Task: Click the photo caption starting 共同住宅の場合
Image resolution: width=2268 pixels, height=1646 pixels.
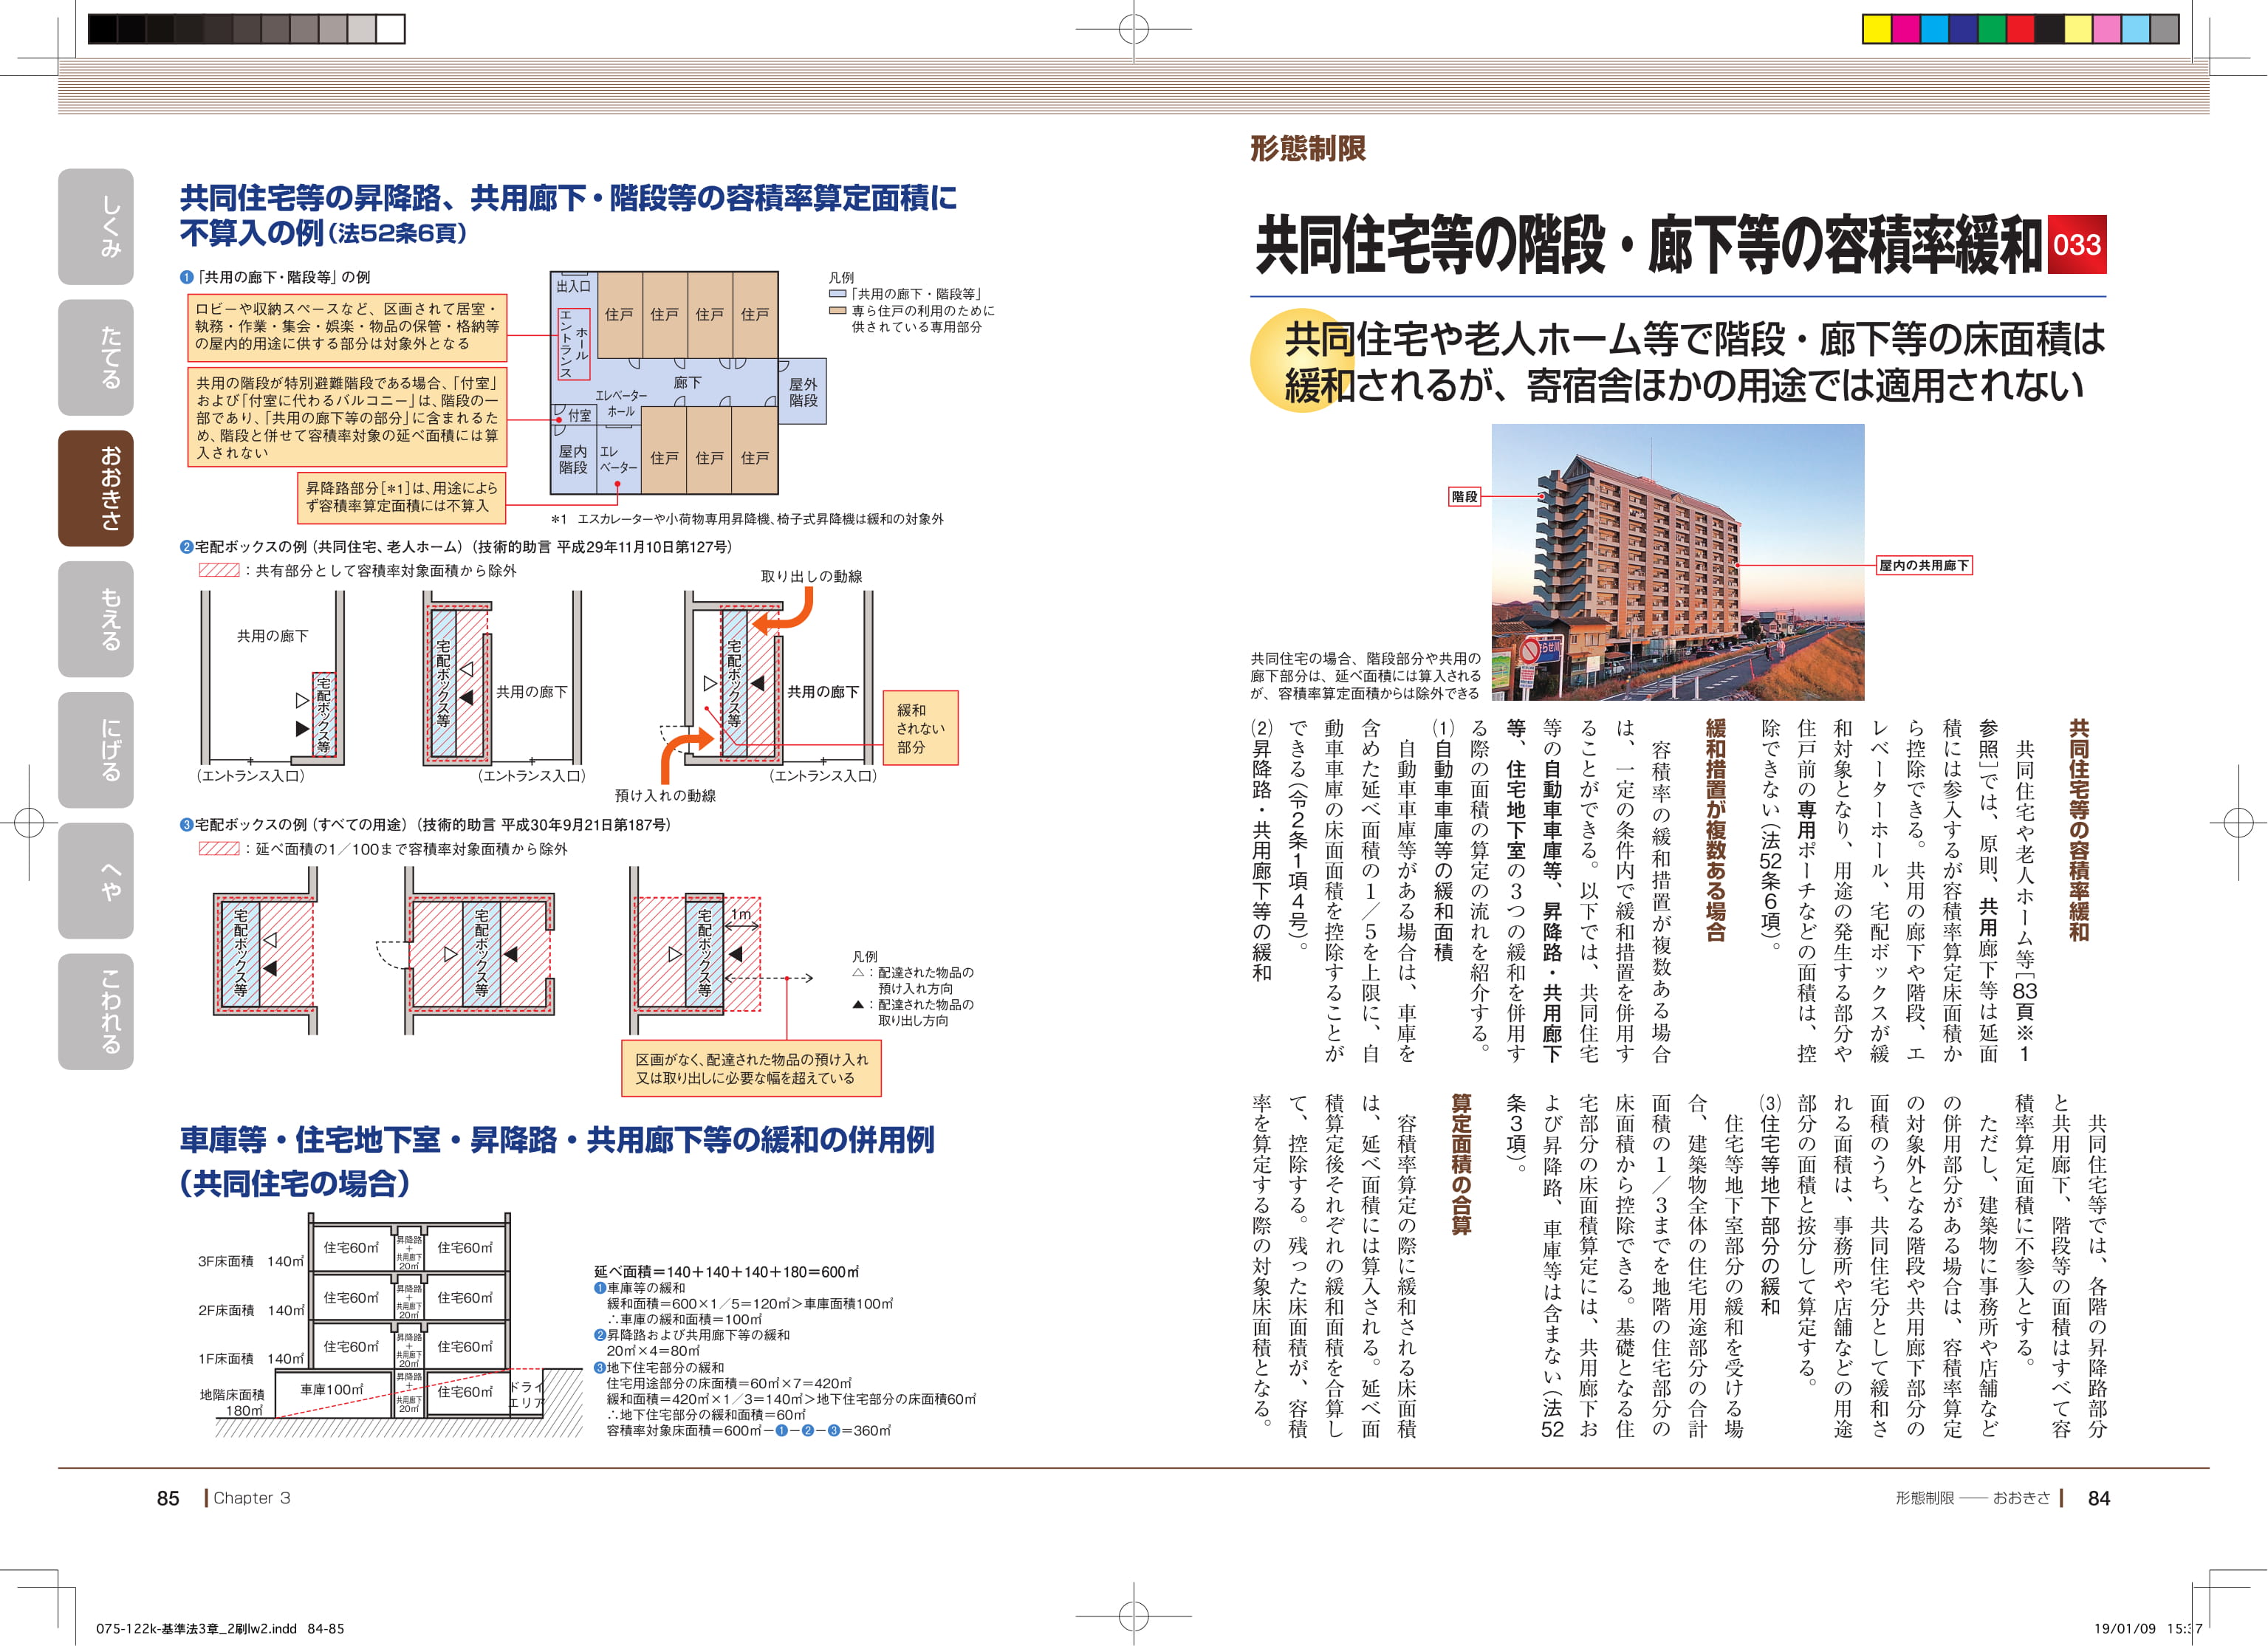Action: (1365, 676)
